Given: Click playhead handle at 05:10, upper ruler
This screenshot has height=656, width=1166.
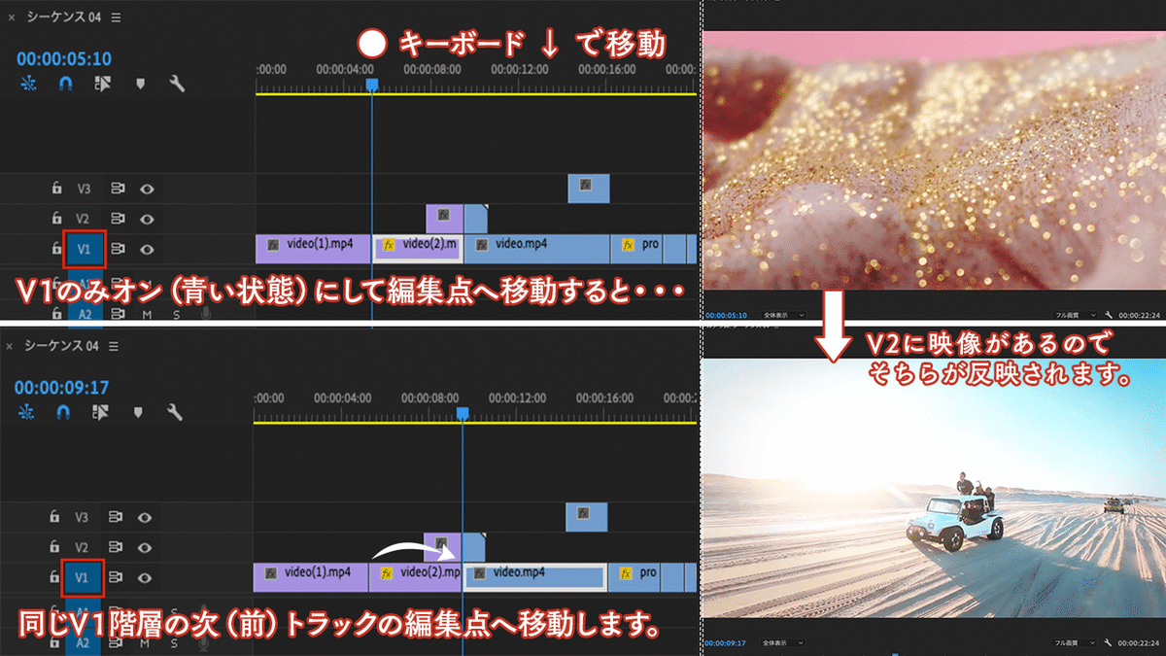Looking at the screenshot, I should point(371,85).
